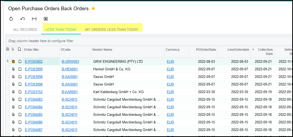Select the My Orders Less Than Today tab

click(111, 30)
